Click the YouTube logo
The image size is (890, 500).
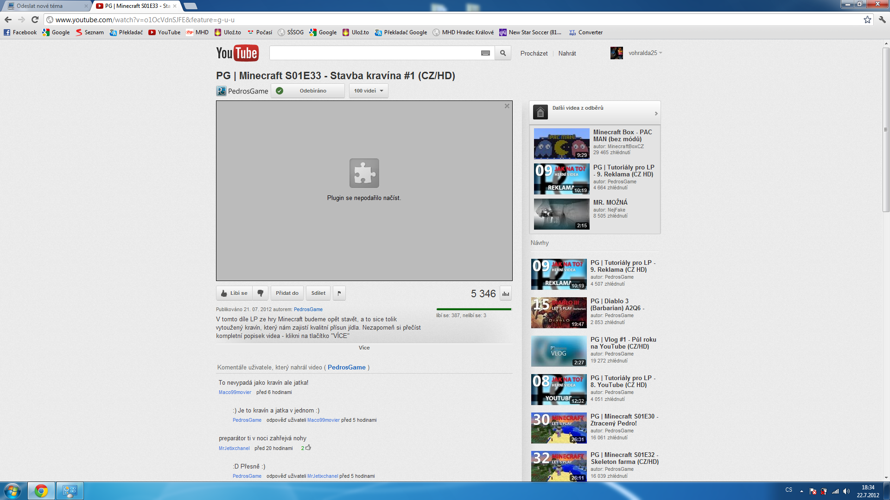(x=237, y=53)
